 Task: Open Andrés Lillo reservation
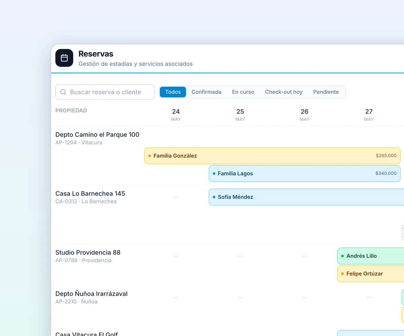(371, 256)
